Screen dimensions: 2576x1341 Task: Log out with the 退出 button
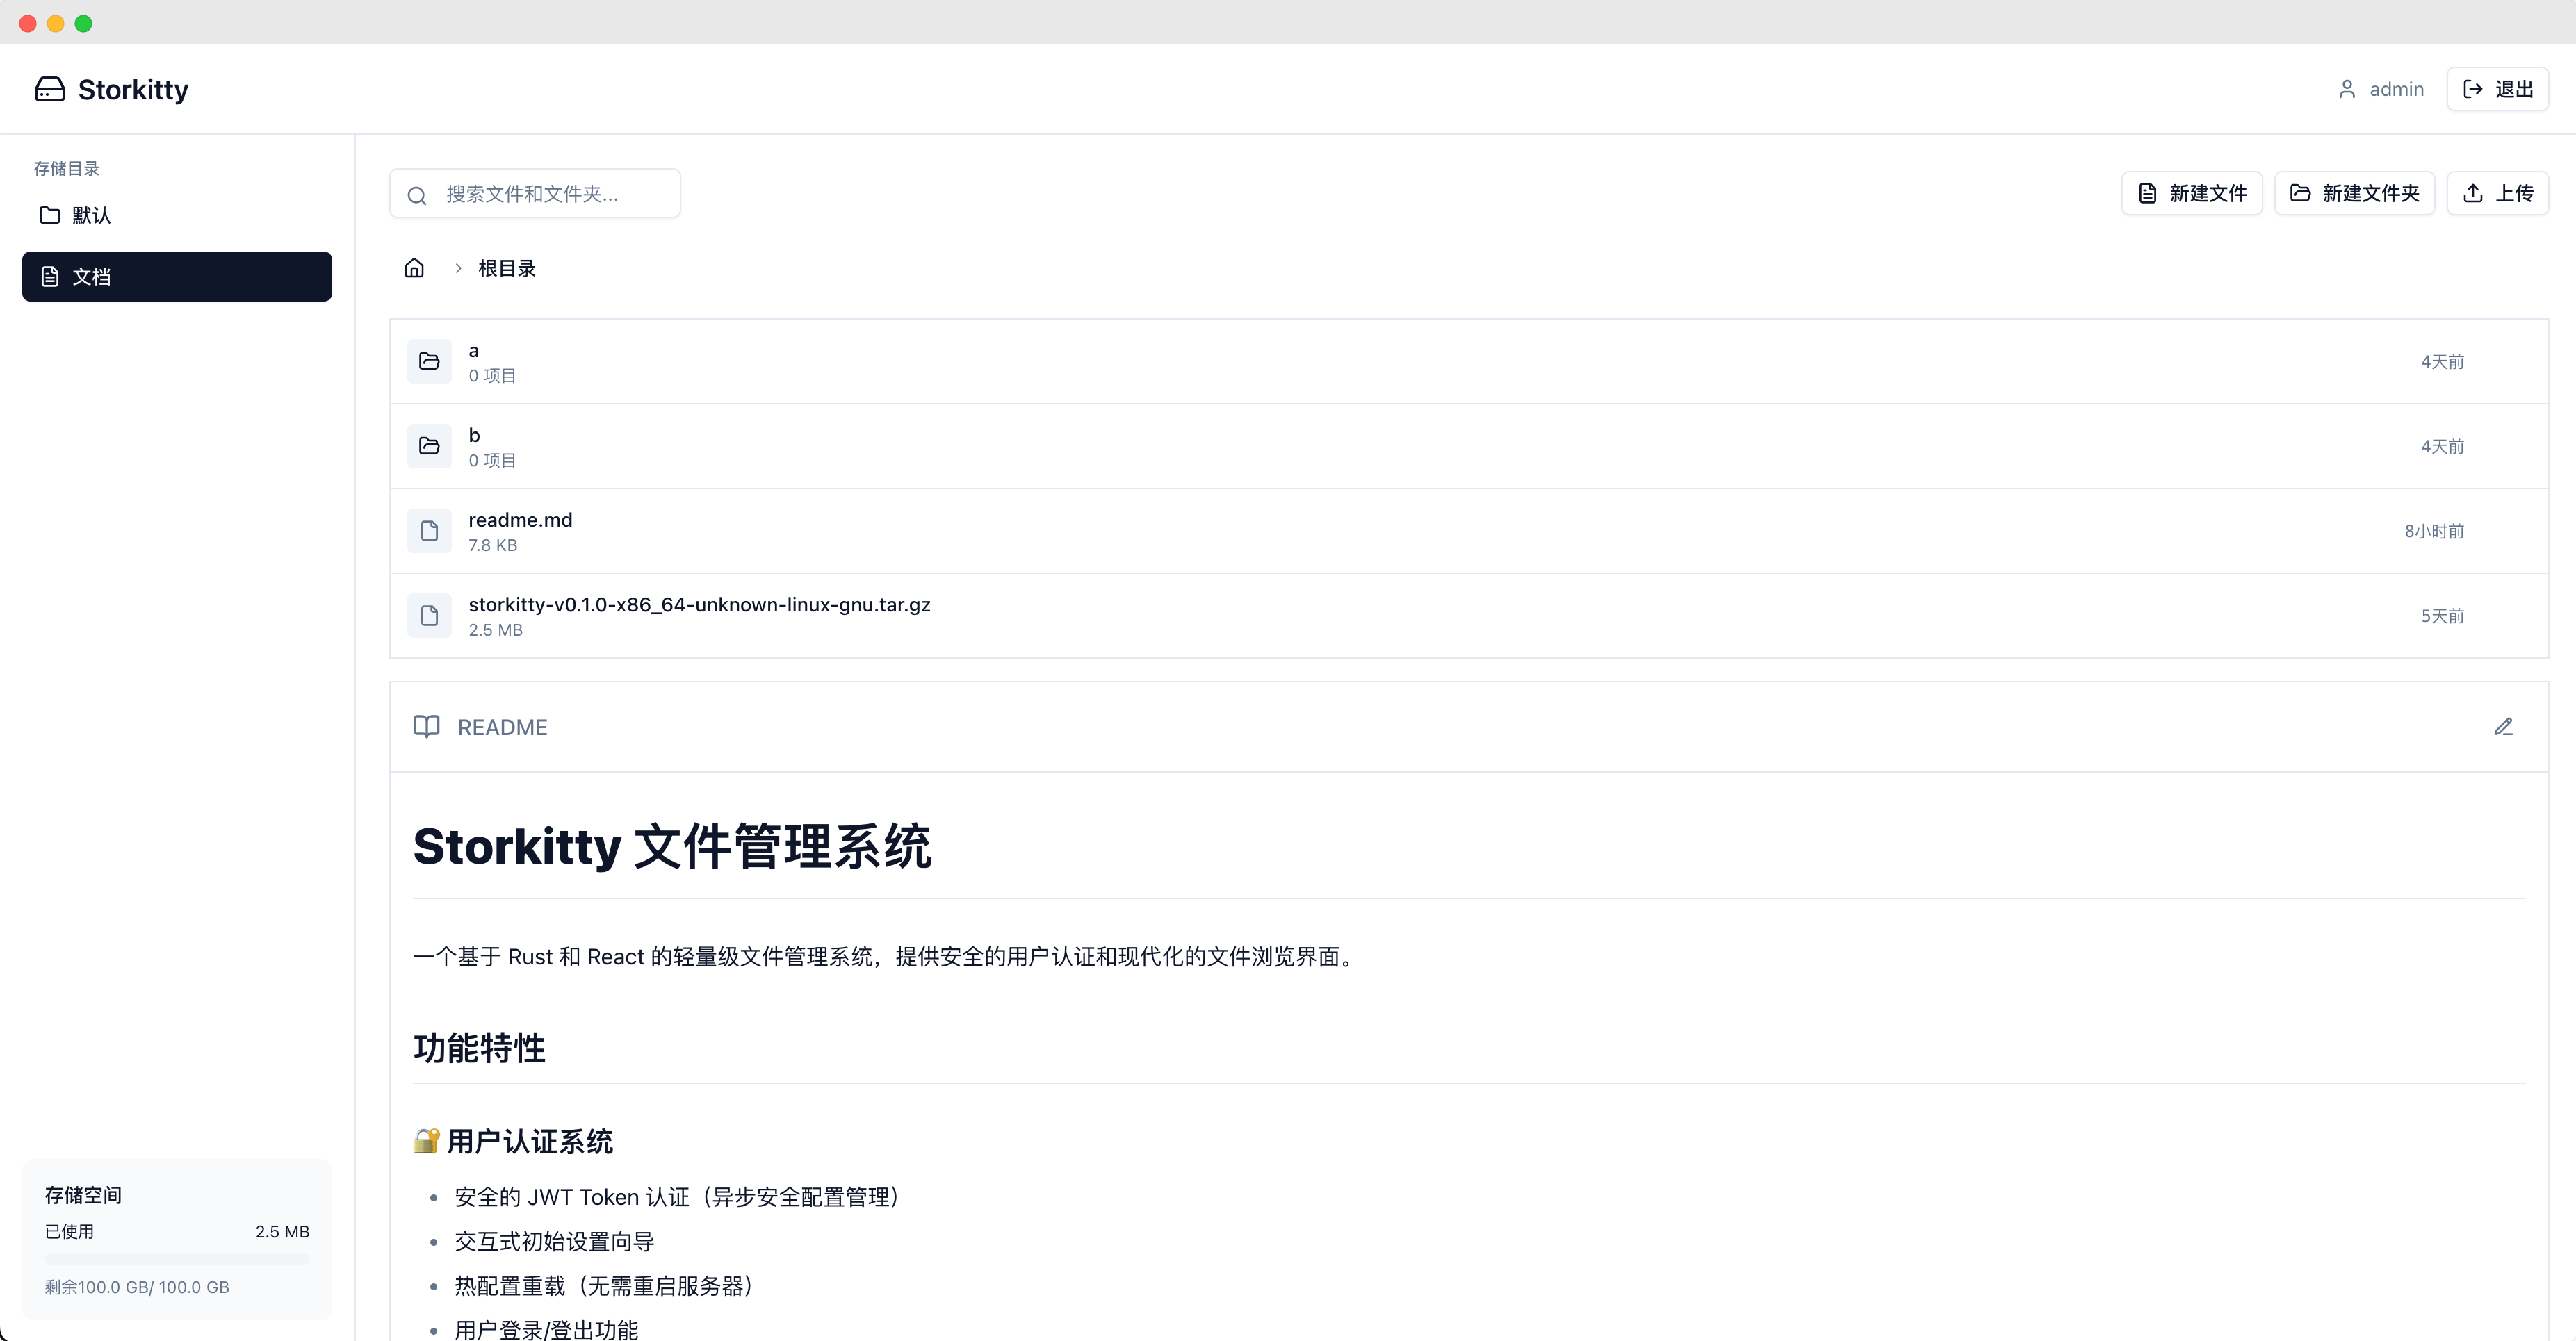pyautogui.click(x=2497, y=89)
